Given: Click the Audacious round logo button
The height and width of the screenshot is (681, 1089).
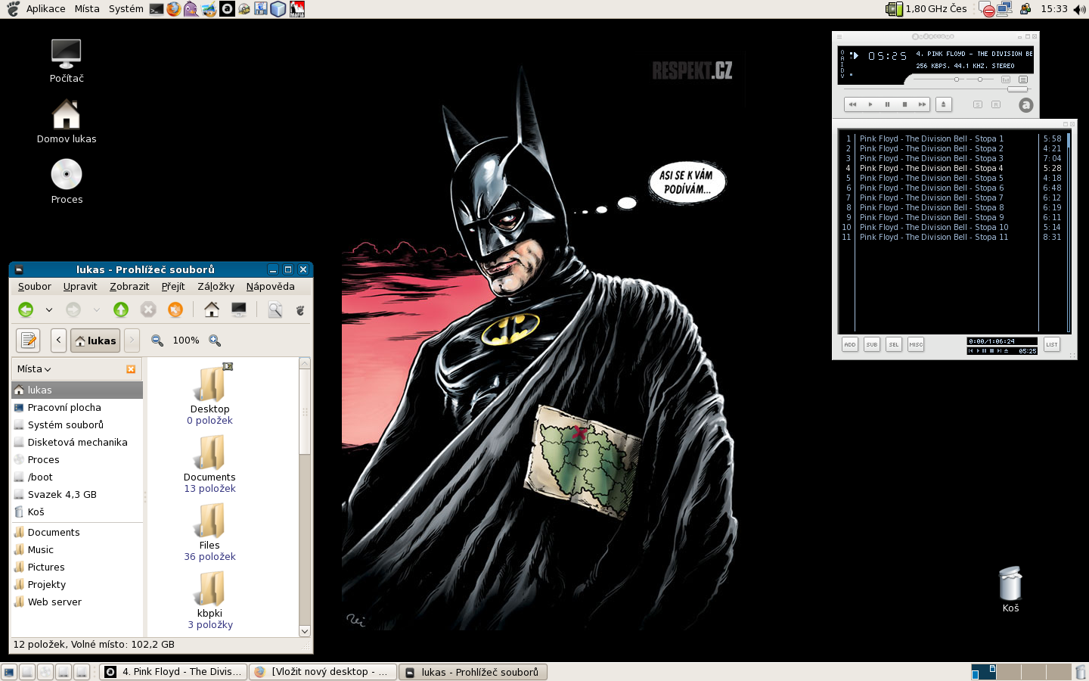Looking at the screenshot, I should tap(1025, 105).
